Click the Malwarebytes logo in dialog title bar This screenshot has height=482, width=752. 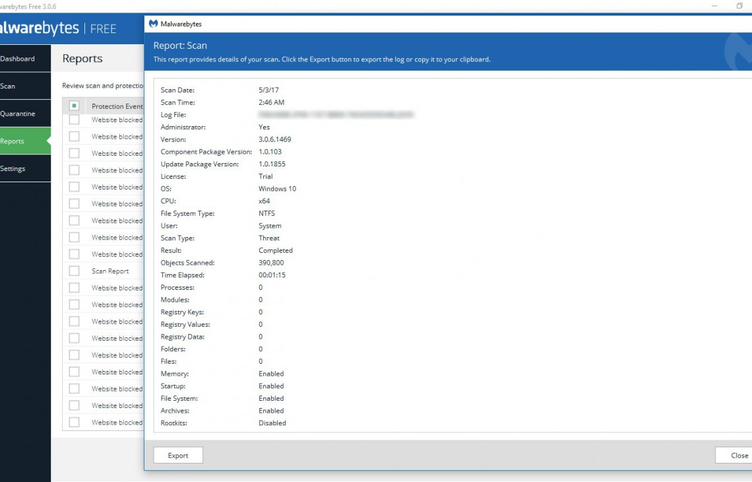154,24
